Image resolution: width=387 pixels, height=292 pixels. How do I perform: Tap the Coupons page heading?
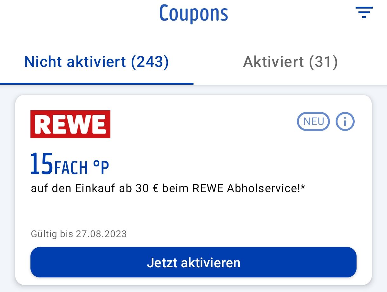[193, 13]
